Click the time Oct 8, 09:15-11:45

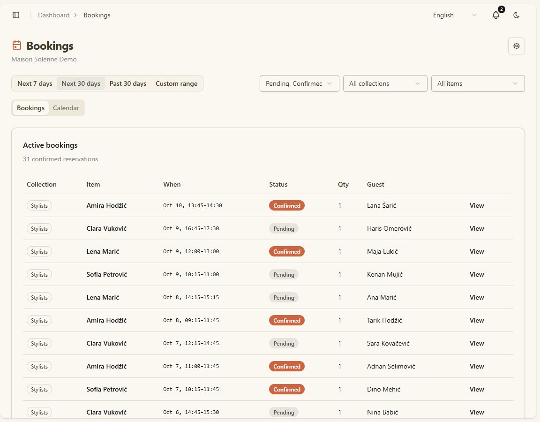tap(191, 320)
